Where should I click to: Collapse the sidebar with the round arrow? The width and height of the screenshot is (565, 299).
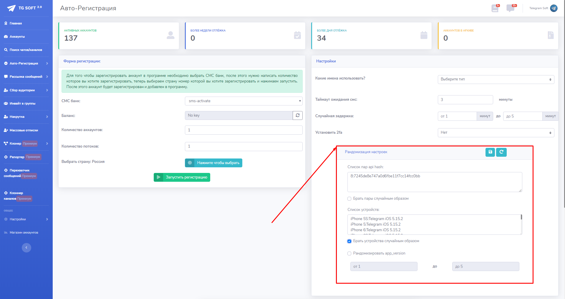click(x=26, y=247)
